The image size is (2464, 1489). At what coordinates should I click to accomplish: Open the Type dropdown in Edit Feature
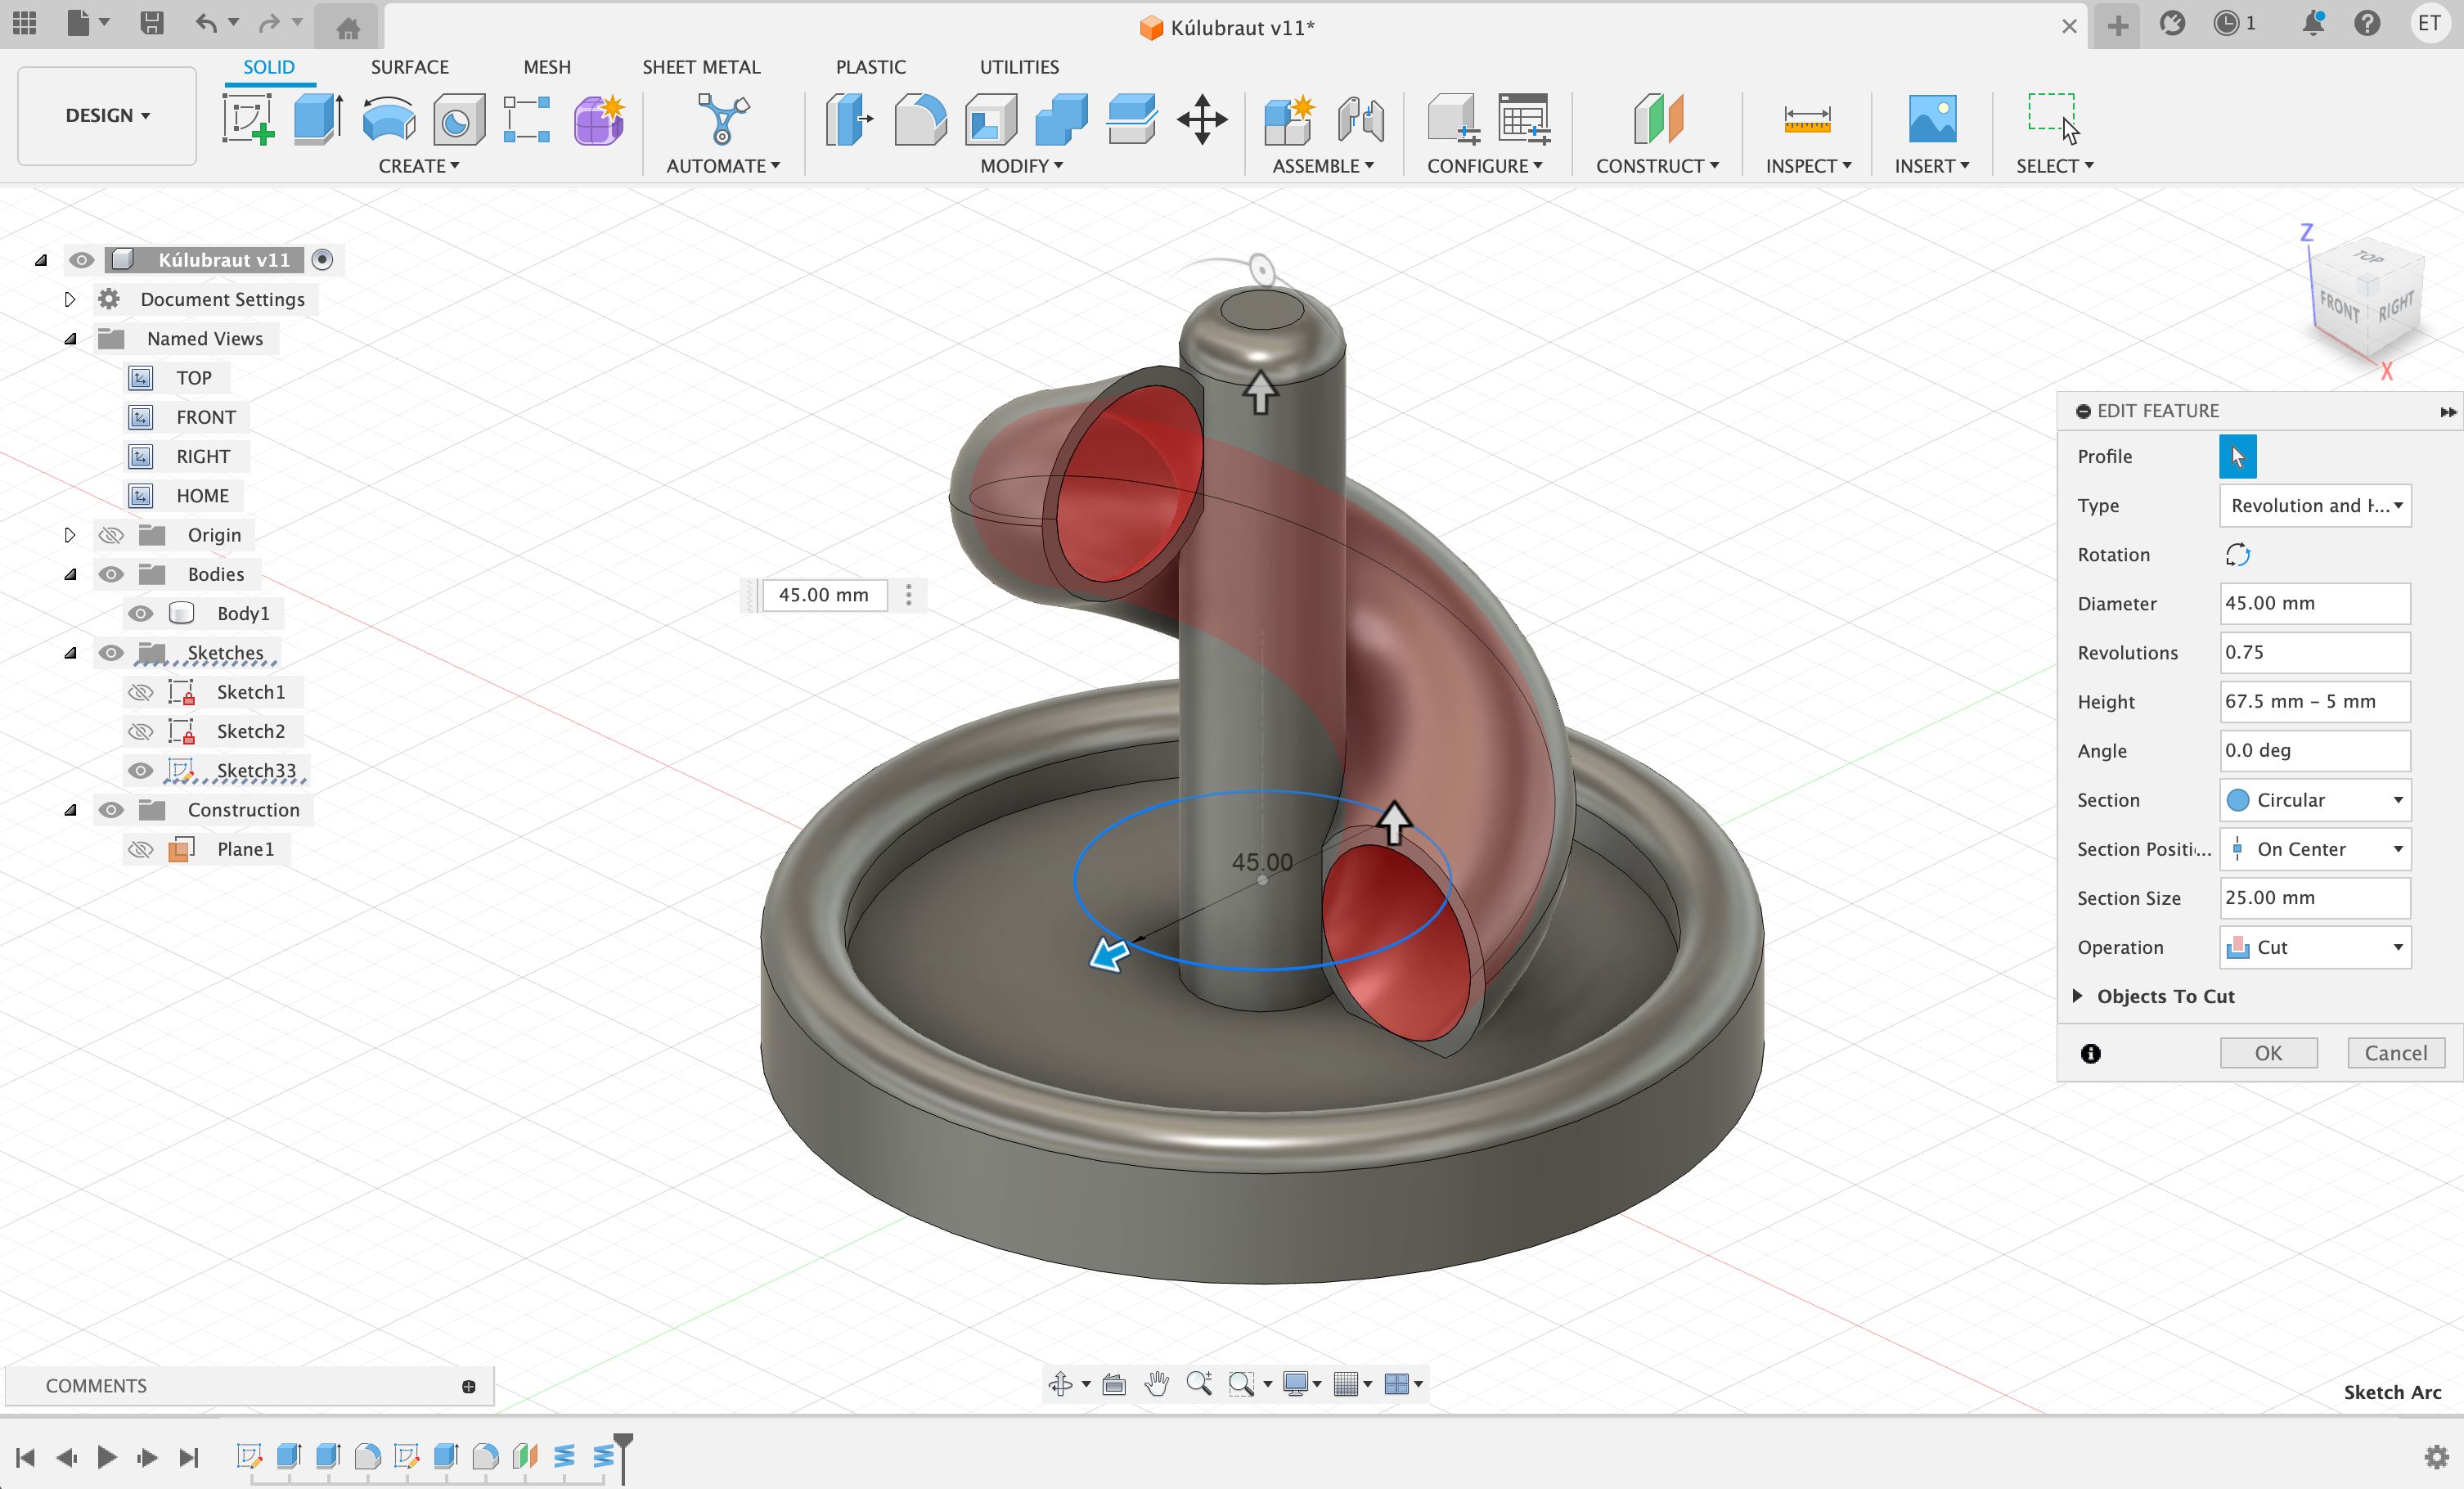tap(2315, 506)
